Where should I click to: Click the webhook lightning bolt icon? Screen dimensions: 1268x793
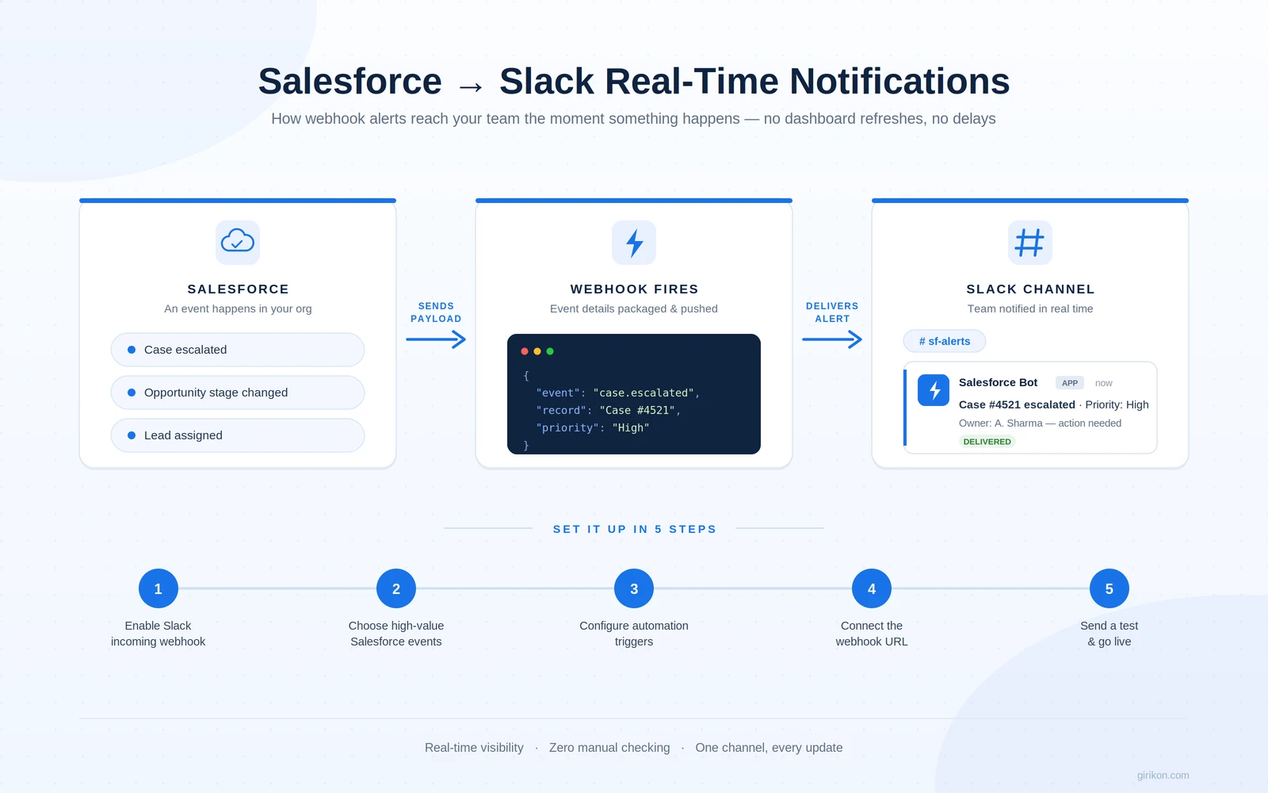(x=634, y=243)
